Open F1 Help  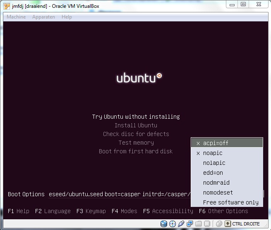[19, 211]
